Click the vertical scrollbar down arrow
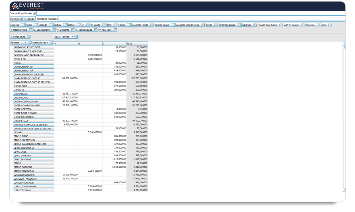Image resolution: width=355 pixels, height=212 pixels. click(x=344, y=190)
